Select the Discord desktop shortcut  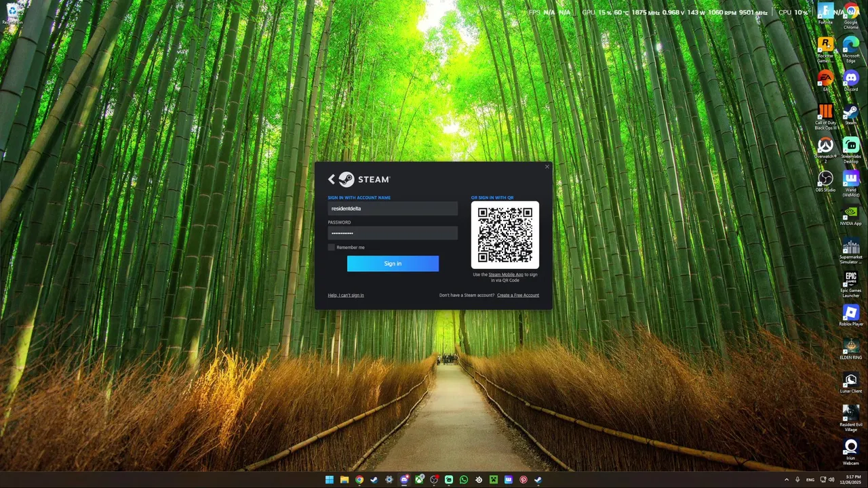click(850, 81)
